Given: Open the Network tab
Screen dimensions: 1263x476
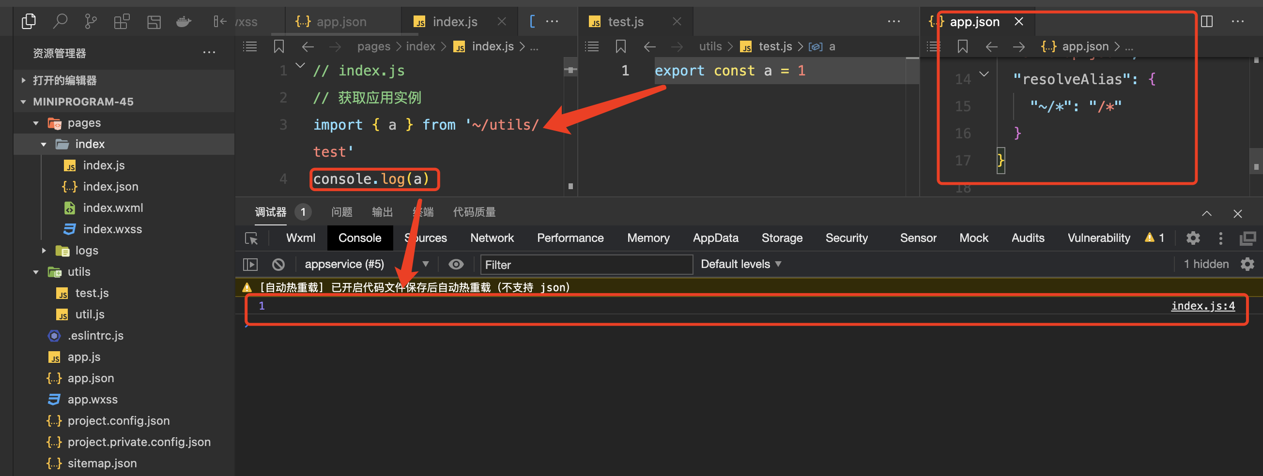Looking at the screenshot, I should (x=492, y=238).
